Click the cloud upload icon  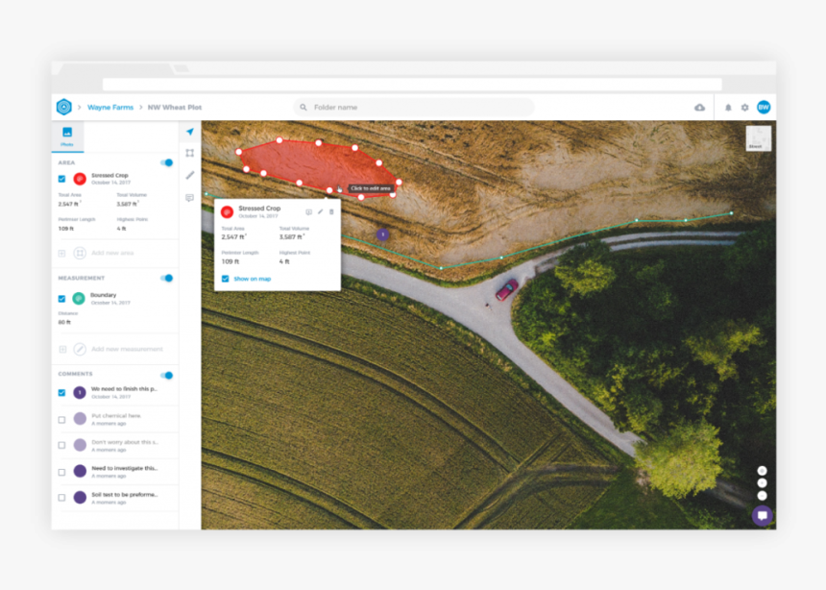[x=699, y=108]
